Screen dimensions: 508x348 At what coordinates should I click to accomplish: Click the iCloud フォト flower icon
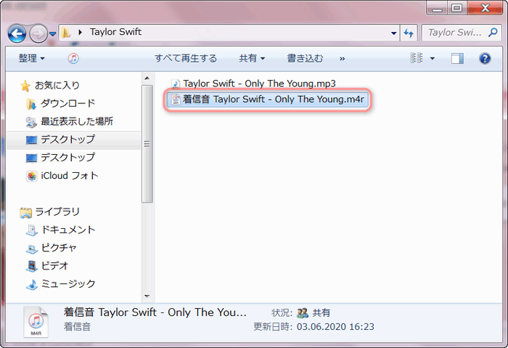pos(31,176)
